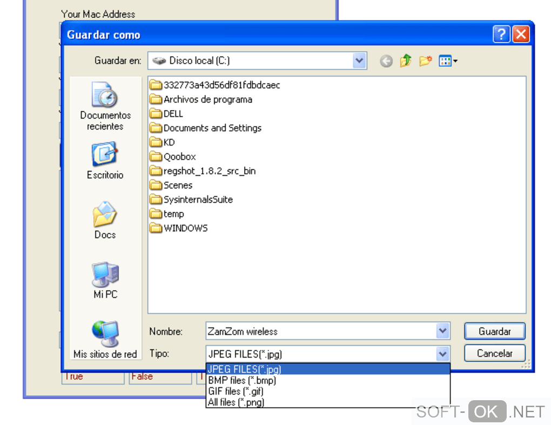Select folder icon of 332773a43d56df81fdbdcaec
This screenshot has width=551, height=425.
click(156, 85)
